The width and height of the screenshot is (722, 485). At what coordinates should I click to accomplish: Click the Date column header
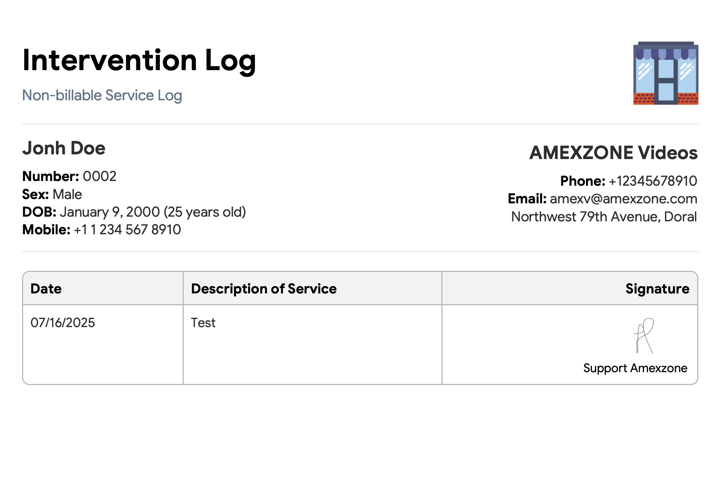[x=46, y=289]
